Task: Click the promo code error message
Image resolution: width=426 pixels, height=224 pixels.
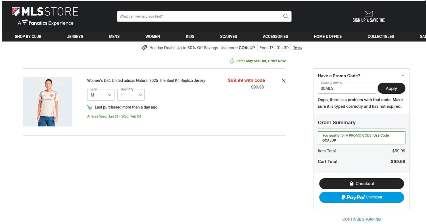Action: [360, 103]
